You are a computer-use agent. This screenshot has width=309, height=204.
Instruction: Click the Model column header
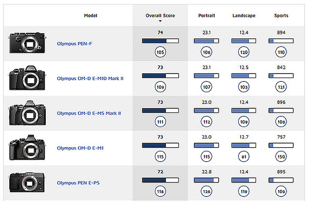click(90, 15)
